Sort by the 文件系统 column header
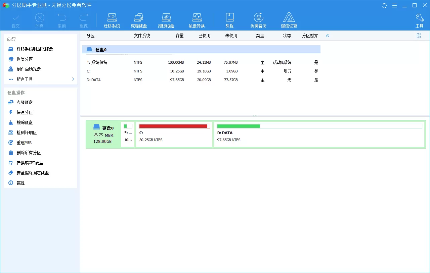 pyautogui.click(x=142, y=36)
